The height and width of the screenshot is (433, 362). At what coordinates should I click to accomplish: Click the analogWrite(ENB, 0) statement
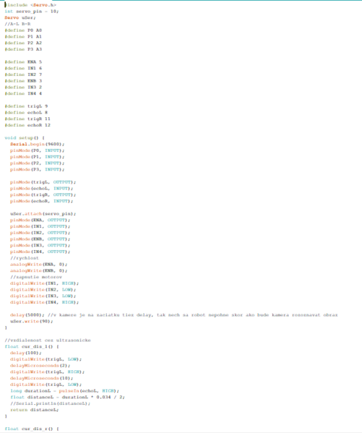[x=39, y=270]
